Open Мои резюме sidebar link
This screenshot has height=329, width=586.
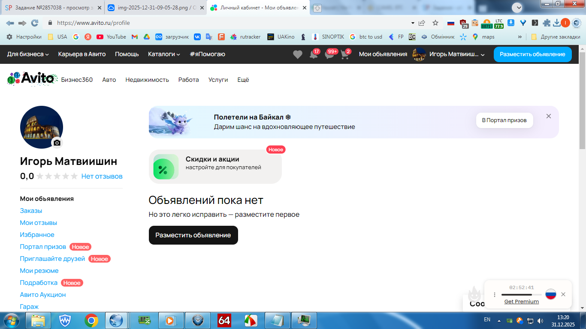tap(39, 271)
